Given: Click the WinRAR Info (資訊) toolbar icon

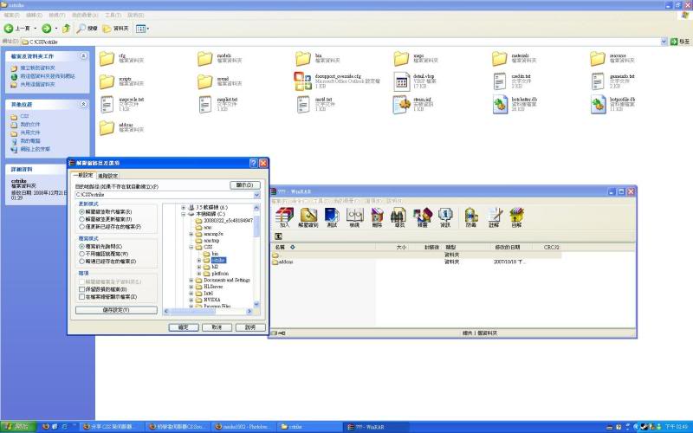Looking at the screenshot, I should [x=444, y=216].
